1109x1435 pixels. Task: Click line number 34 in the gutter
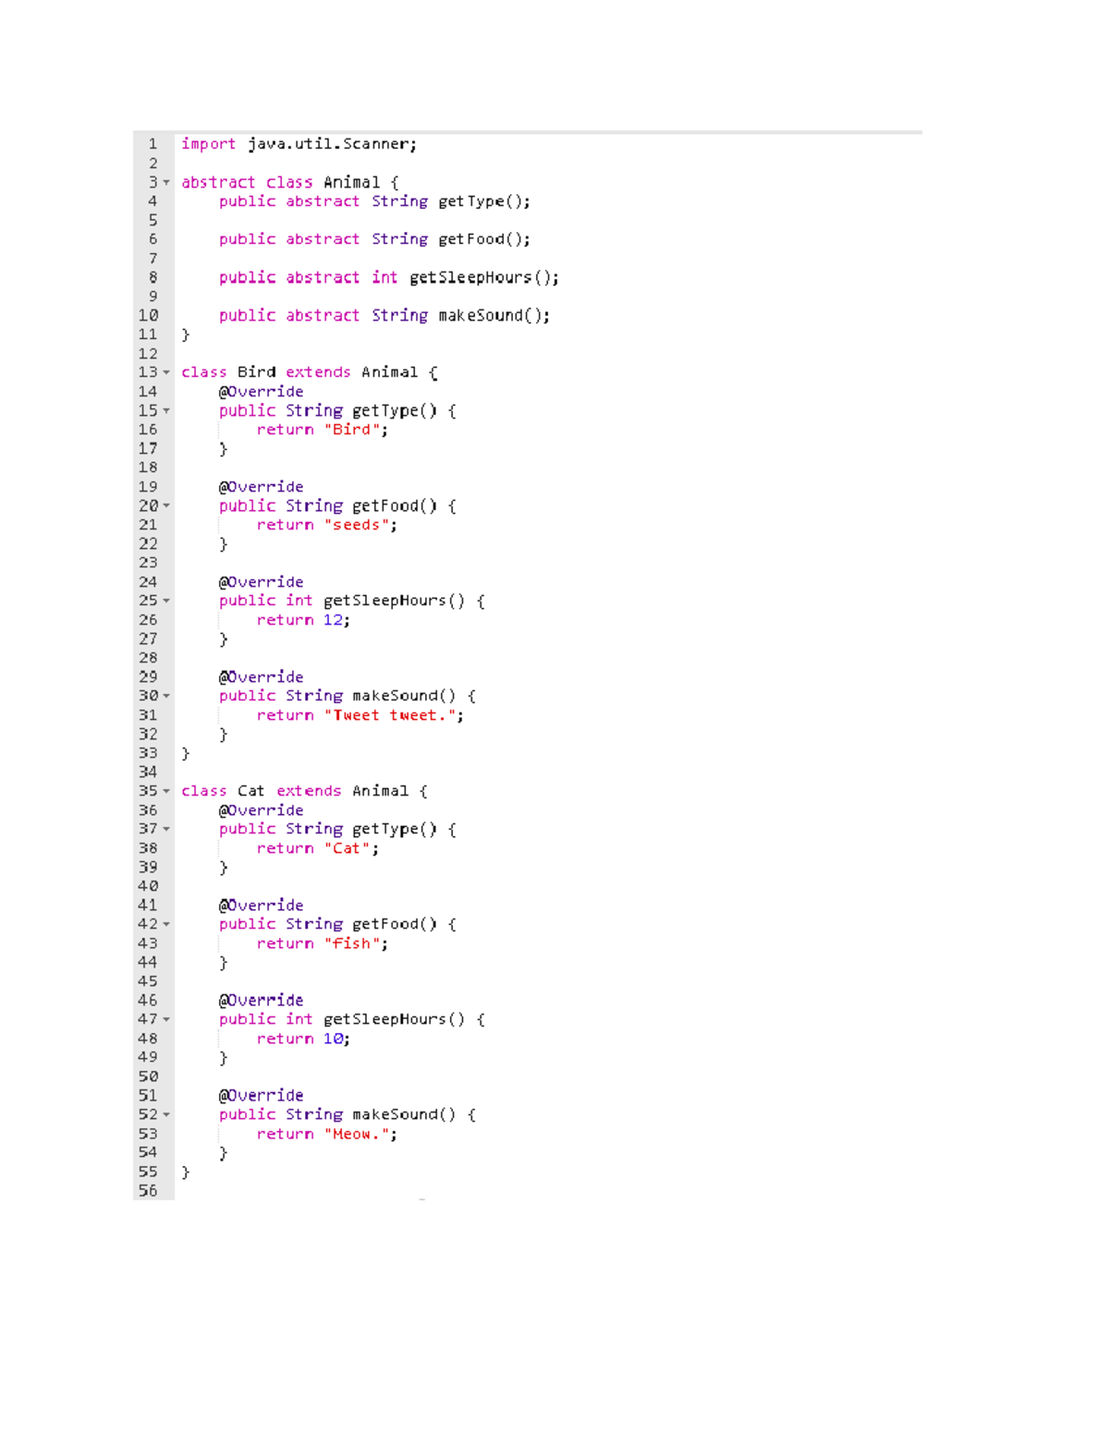pos(148,772)
